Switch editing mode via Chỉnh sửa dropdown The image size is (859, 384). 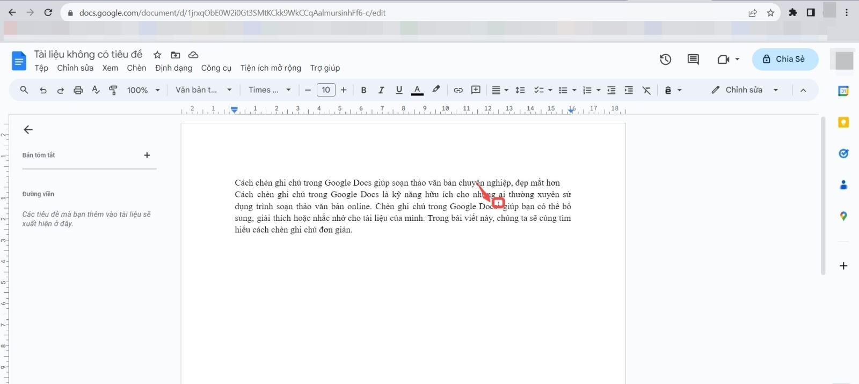[745, 90]
